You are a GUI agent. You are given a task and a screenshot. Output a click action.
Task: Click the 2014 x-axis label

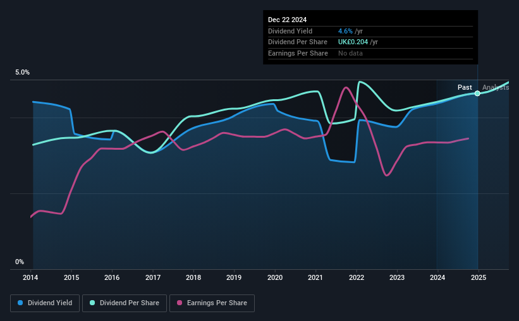tap(30, 277)
